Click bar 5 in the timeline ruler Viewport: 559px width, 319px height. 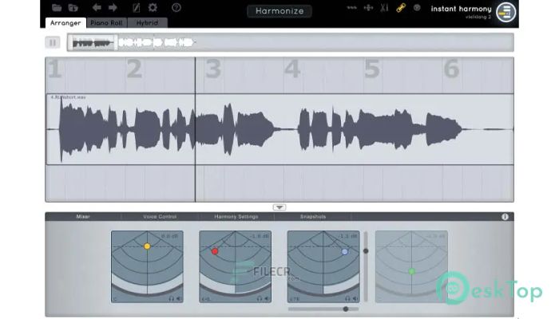coord(371,69)
